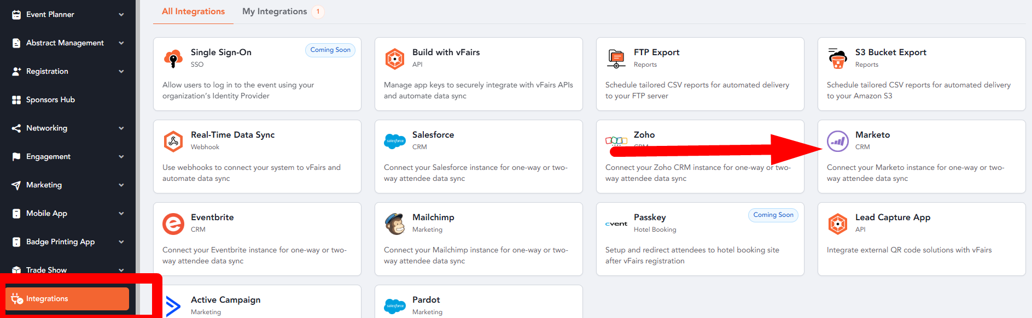Expand the Abstract Management chevron

pos(121,43)
